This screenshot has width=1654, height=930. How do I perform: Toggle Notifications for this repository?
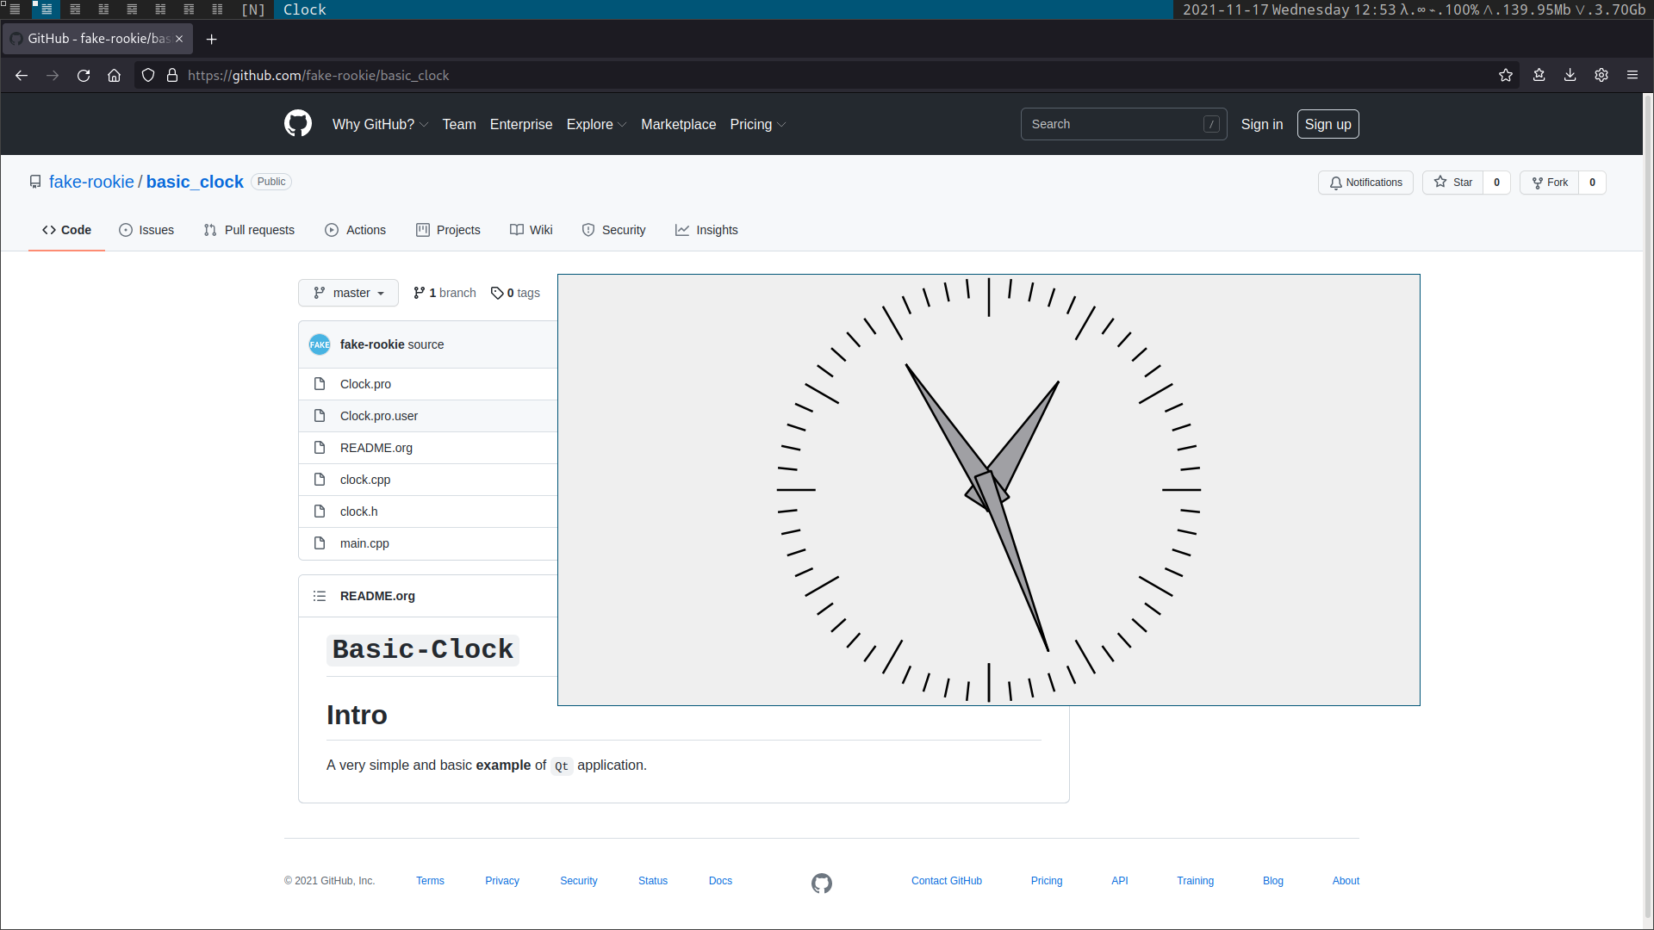(x=1365, y=182)
